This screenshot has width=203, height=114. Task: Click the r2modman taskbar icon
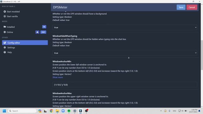coord(81,111)
